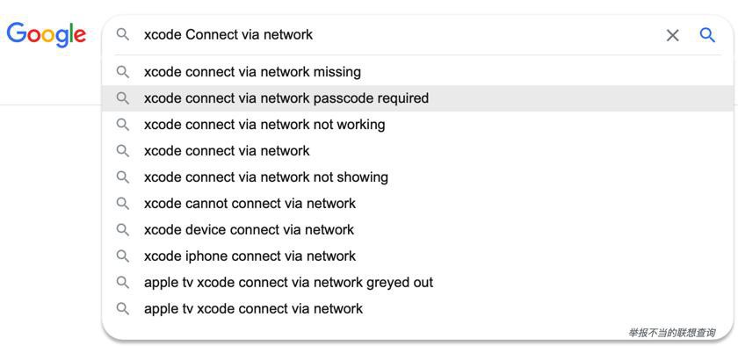Pick 'xcode connect via network not showing'
738x346 pixels.
[417, 177]
